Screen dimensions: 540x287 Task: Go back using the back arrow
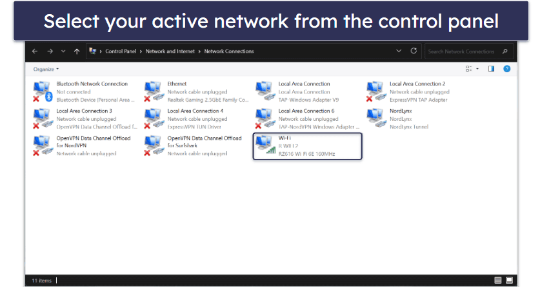point(35,51)
